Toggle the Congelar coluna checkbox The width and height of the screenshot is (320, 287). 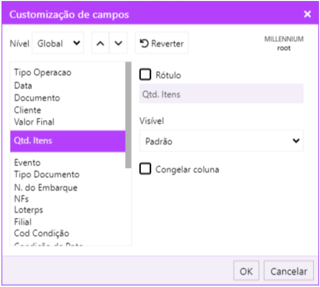[x=145, y=169]
